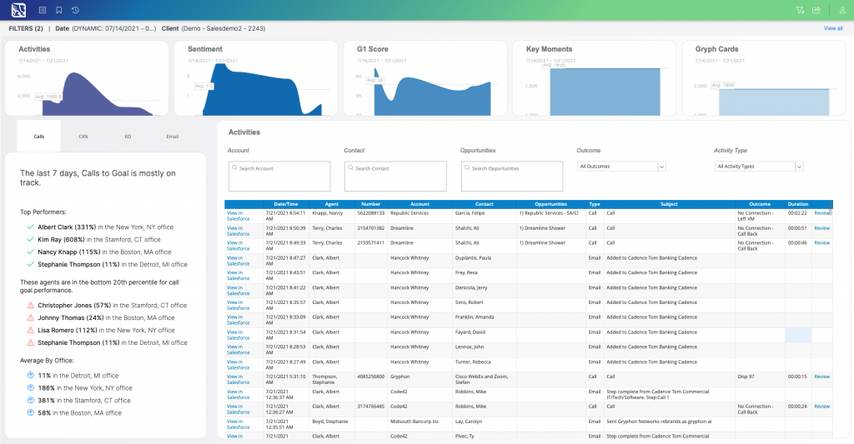The width and height of the screenshot is (854, 444).
Task: Open the All Outcomes dropdown
Action: tap(621, 167)
